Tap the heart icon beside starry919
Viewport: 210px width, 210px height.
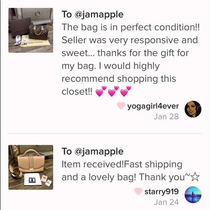[x=138, y=191]
